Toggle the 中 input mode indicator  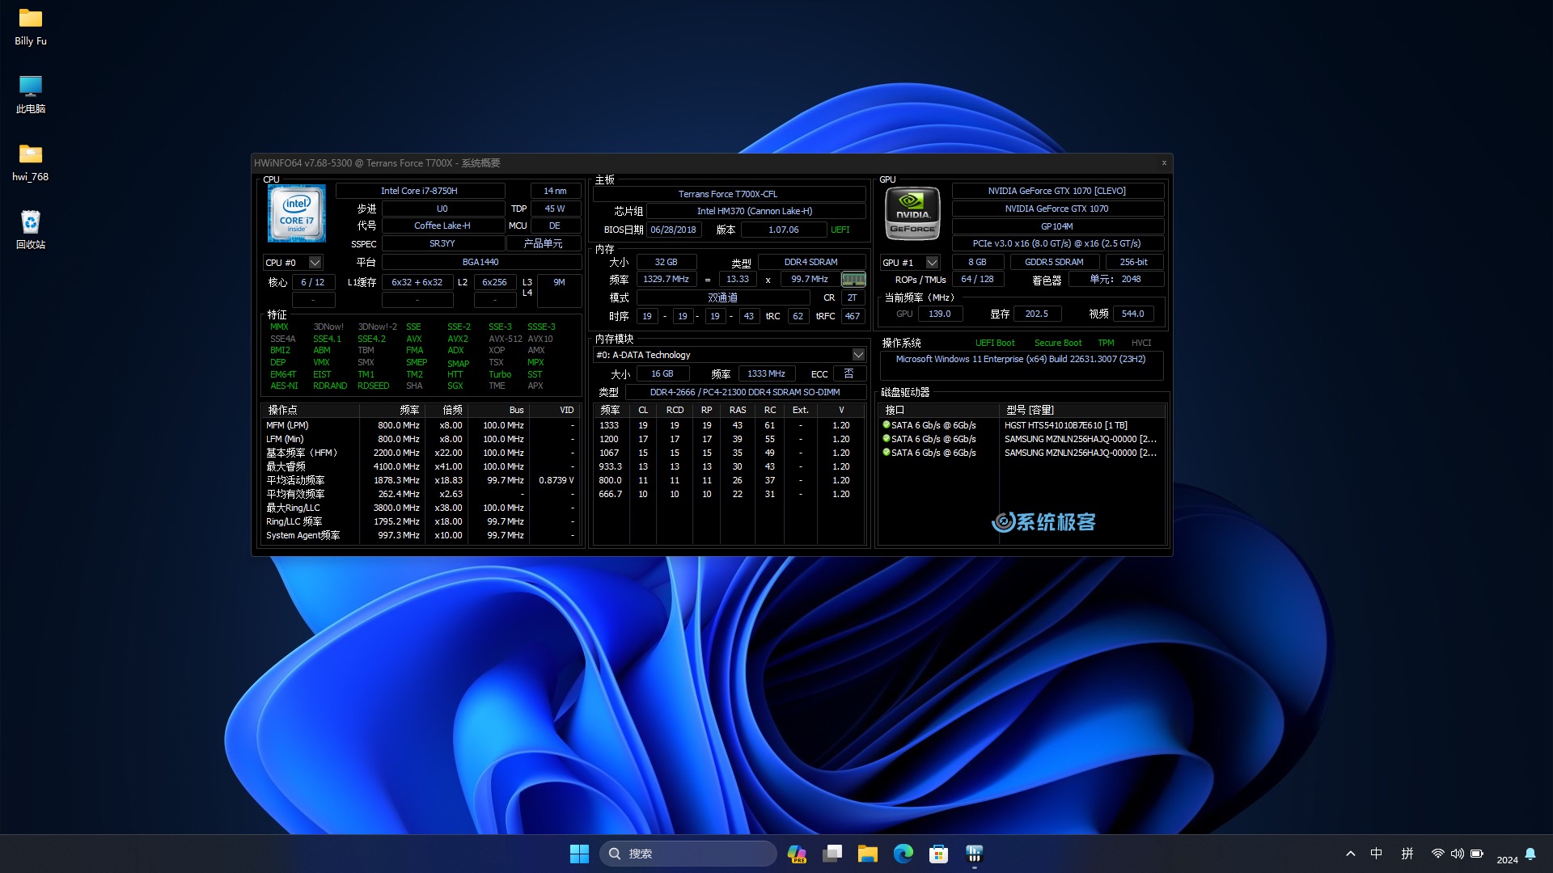point(1377,854)
